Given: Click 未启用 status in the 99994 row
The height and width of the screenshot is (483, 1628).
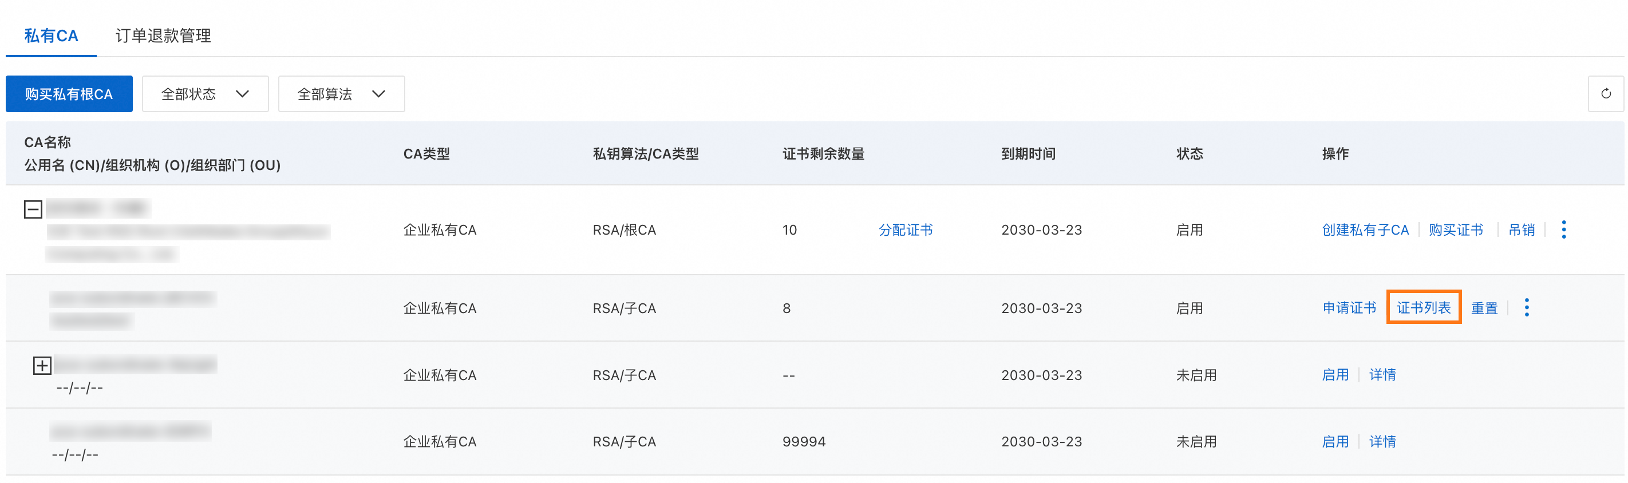Looking at the screenshot, I should tap(1196, 442).
